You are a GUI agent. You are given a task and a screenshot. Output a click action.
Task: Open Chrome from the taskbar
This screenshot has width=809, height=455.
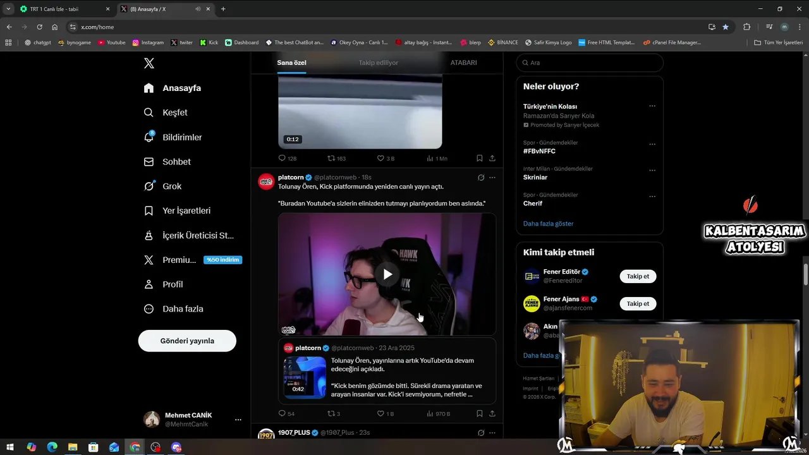tap(135, 447)
